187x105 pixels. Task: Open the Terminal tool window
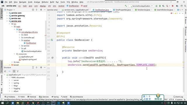(x=32, y=97)
